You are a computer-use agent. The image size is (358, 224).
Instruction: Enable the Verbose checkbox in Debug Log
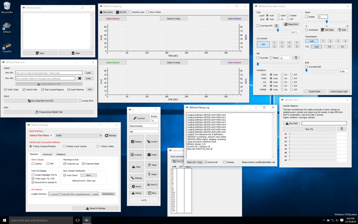coord(225,162)
